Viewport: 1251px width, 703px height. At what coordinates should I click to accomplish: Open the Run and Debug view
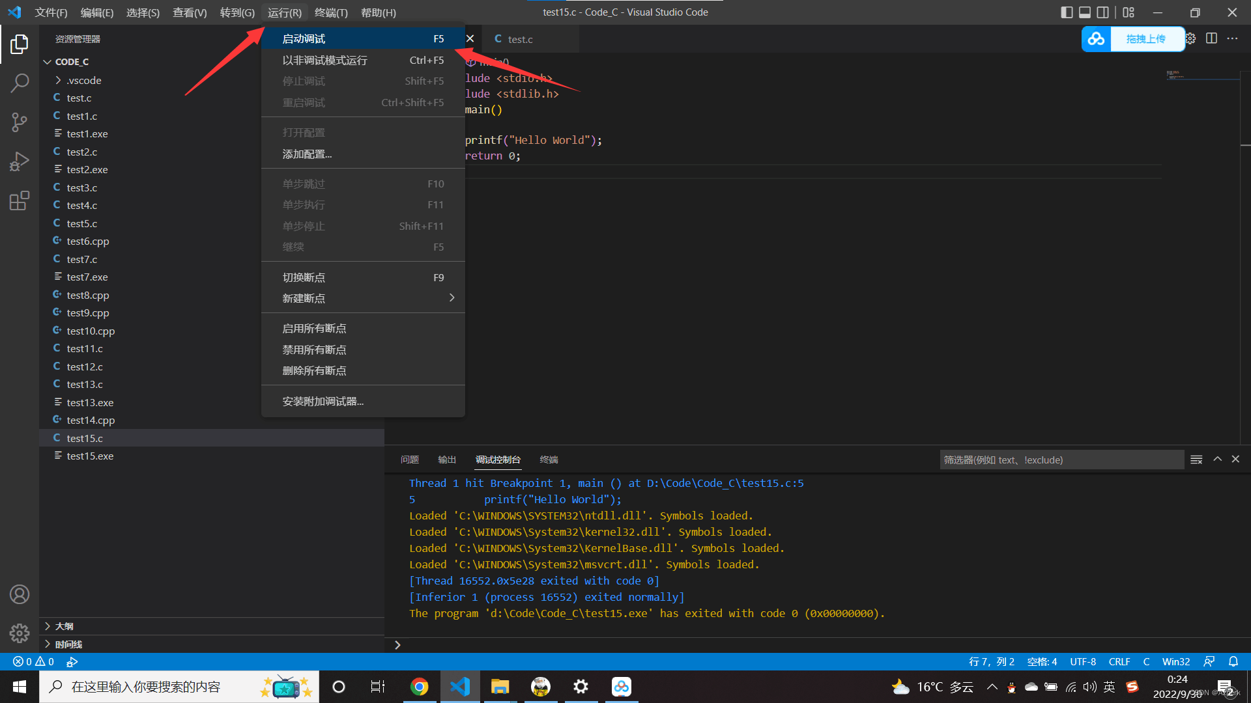(19, 161)
